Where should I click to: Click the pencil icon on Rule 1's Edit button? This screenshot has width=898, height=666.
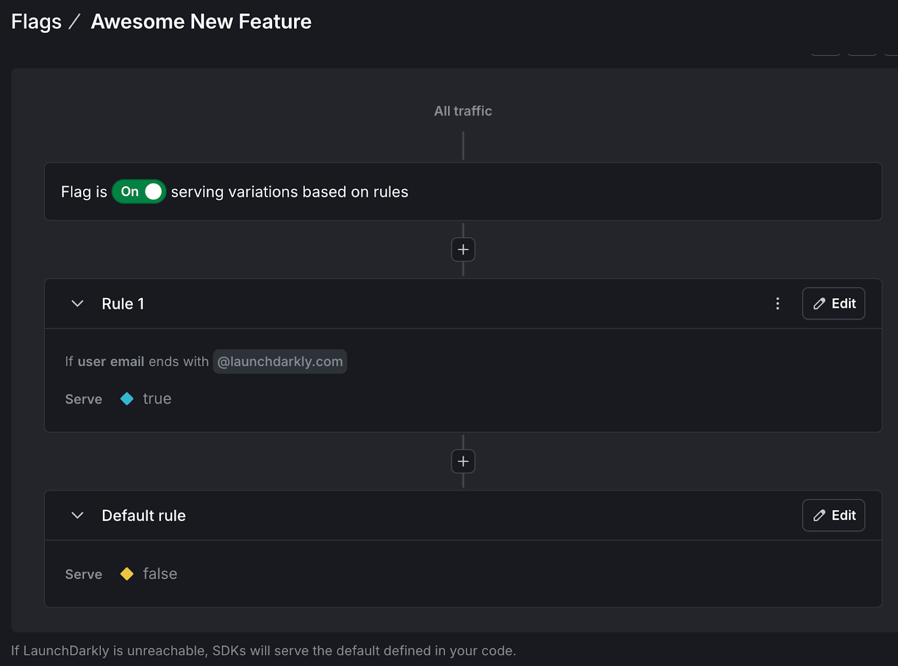point(819,303)
